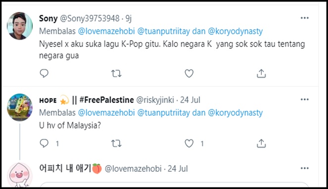
Task: Open HOPE's SpongeBob profile avatar
Action: (20, 107)
